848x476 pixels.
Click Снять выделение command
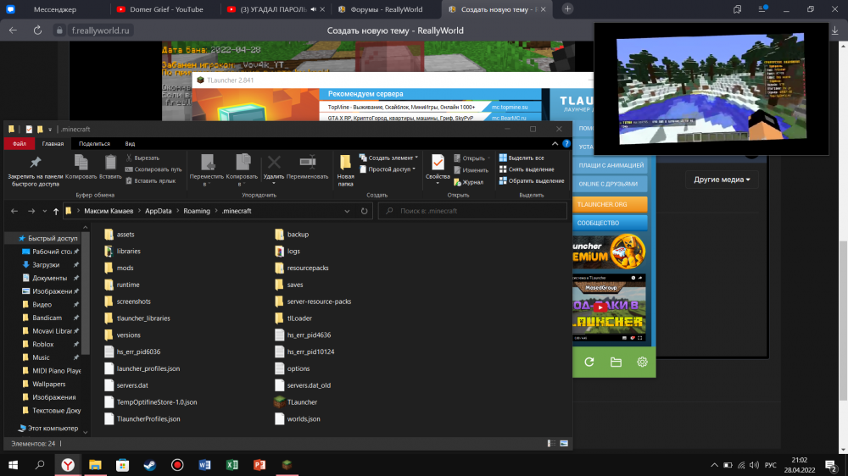[527, 169]
